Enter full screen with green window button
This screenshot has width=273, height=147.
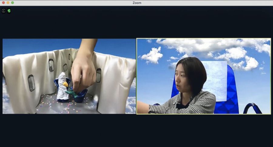(12, 3)
